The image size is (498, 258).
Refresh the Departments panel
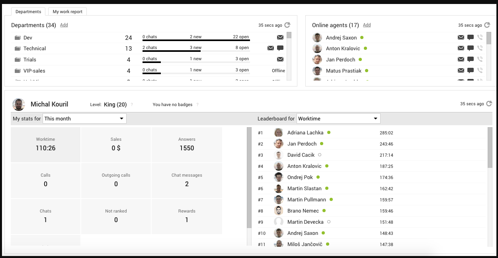287,25
